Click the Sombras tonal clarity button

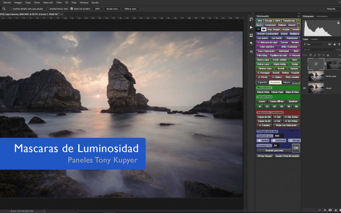[293, 102]
